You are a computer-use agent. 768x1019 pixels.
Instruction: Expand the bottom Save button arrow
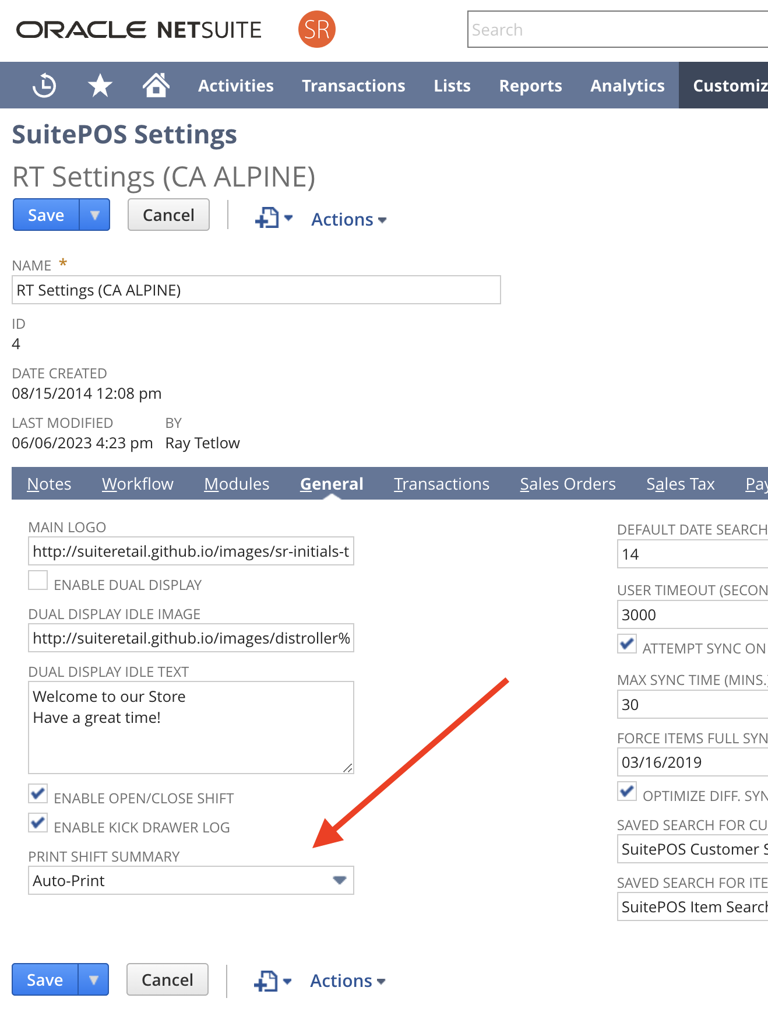(94, 980)
